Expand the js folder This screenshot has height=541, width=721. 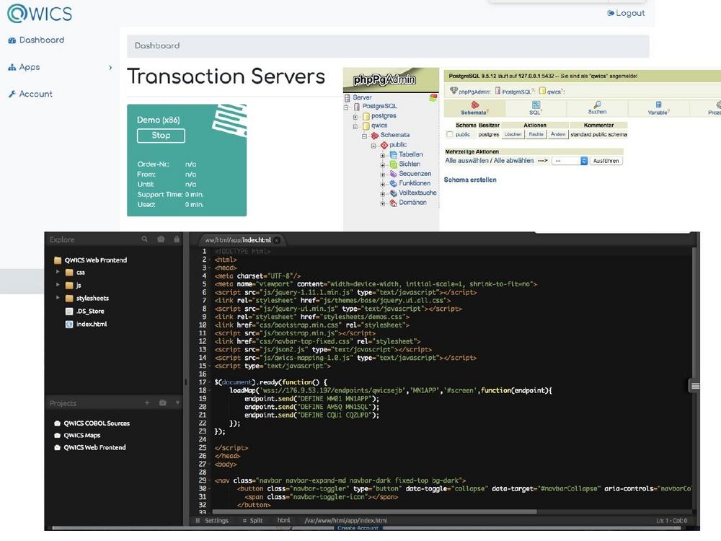tap(58, 285)
